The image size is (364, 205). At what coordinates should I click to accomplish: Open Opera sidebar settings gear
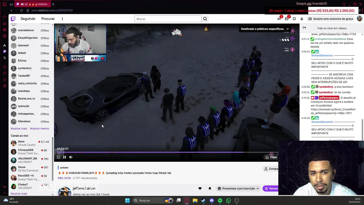pyautogui.click(x=5, y=86)
